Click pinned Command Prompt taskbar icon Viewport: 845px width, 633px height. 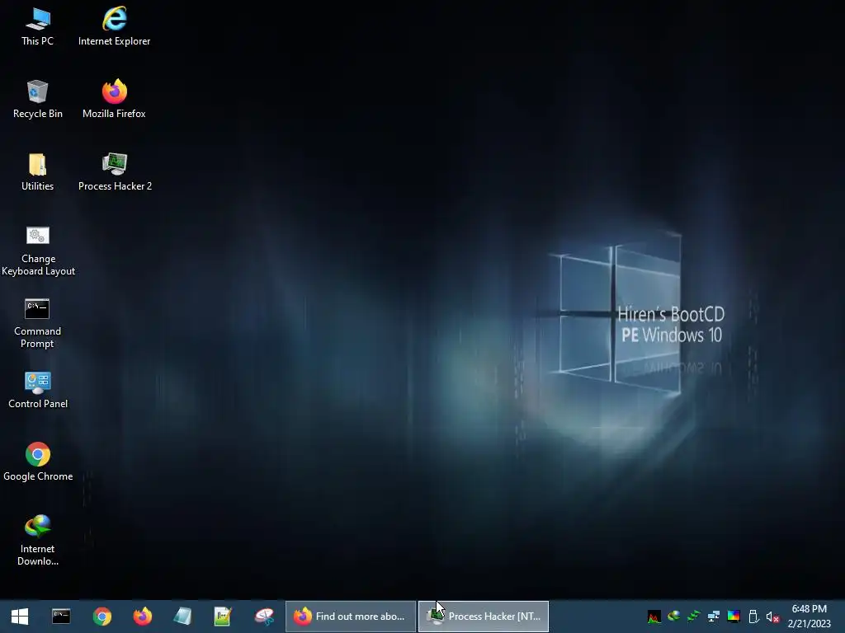click(x=61, y=617)
